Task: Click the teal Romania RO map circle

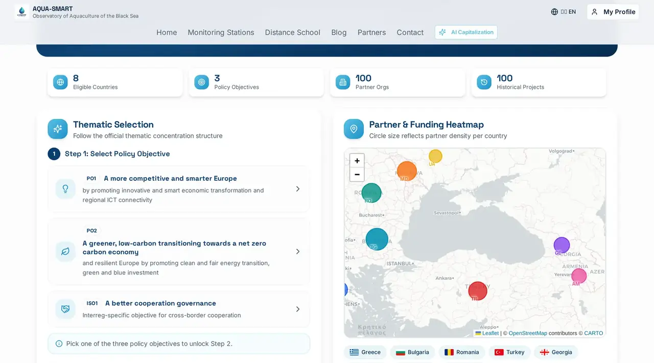Action: [x=371, y=193]
